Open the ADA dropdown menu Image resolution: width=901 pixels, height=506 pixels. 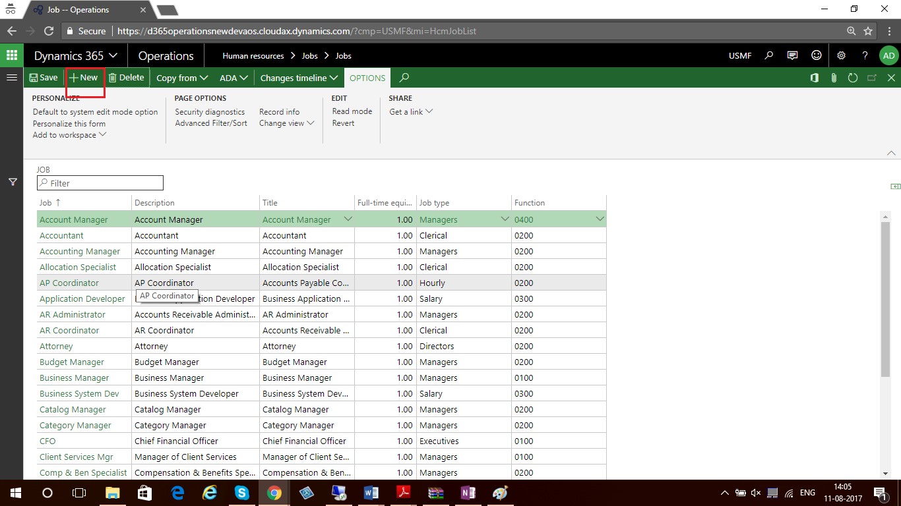pyautogui.click(x=233, y=78)
